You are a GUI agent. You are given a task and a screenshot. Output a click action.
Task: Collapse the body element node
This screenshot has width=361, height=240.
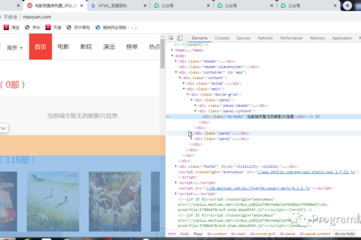click(172, 55)
